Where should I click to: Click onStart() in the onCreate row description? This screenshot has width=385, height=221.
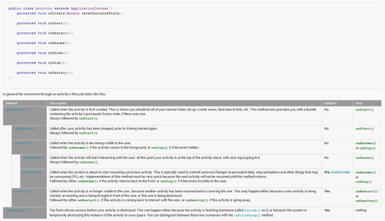[x=88, y=118]
